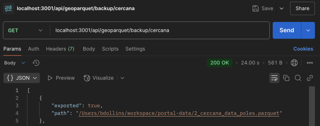Expand the Visualize options chevron
The width and height of the screenshot is (320, 126).
pyautogui.click(x=122, y=78)
